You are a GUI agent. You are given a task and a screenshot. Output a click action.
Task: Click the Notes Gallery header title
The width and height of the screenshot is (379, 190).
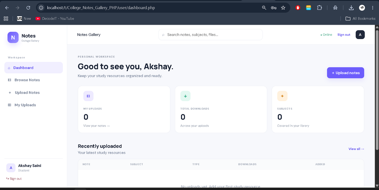pyautogui.click(x=89, y=35)
